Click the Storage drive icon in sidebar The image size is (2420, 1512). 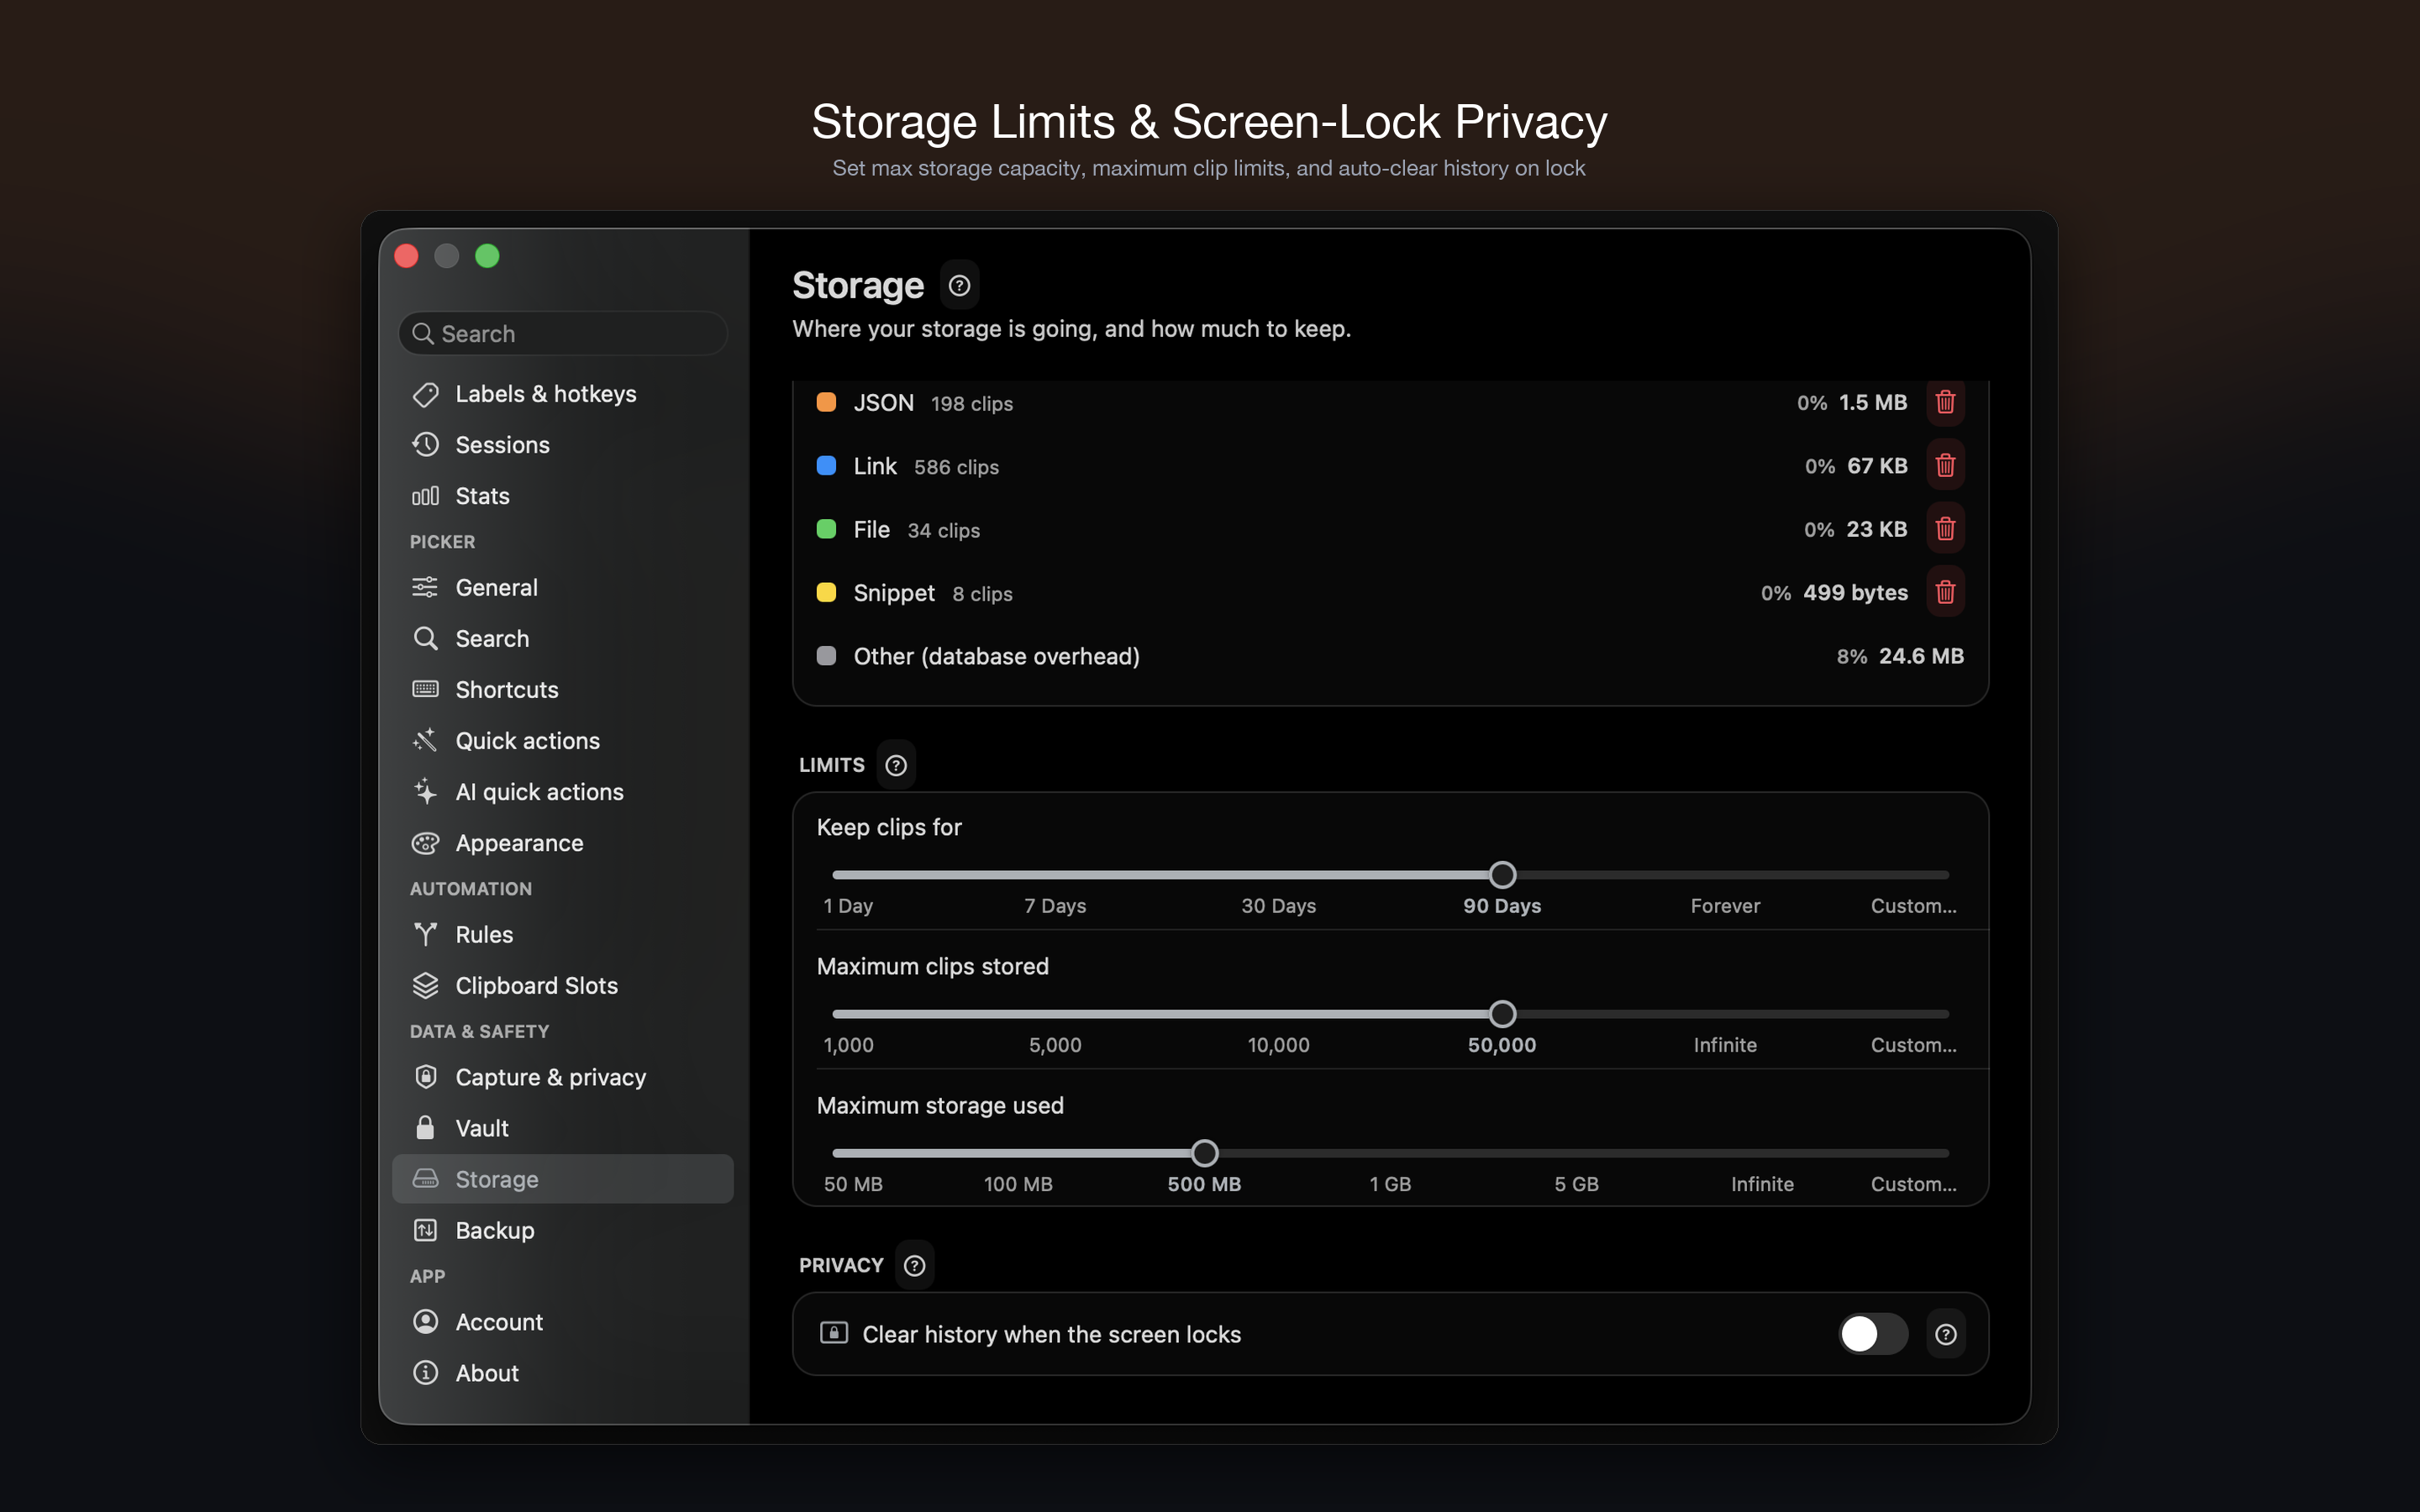(425, 1179)
